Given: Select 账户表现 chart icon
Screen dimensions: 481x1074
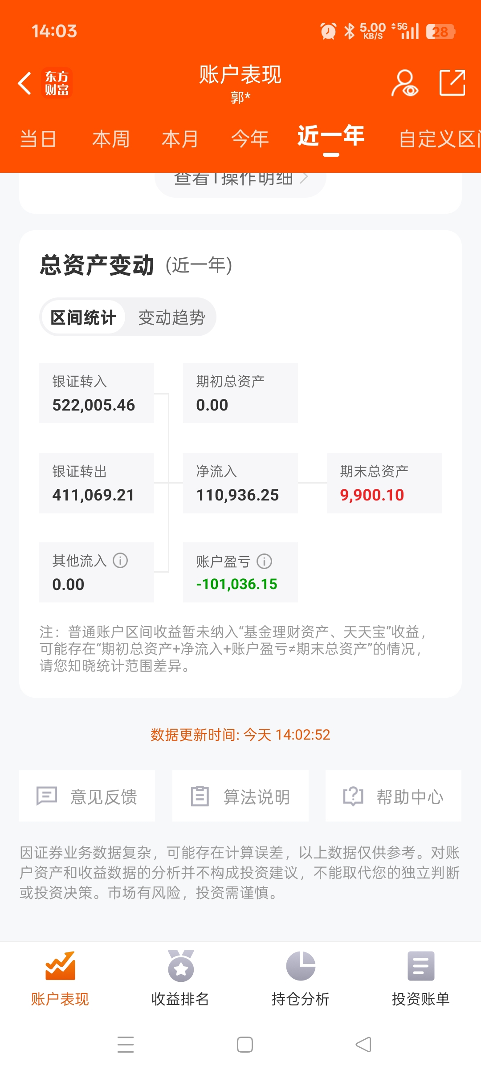Looking at the screenshot, I should [x=60, y=966].
